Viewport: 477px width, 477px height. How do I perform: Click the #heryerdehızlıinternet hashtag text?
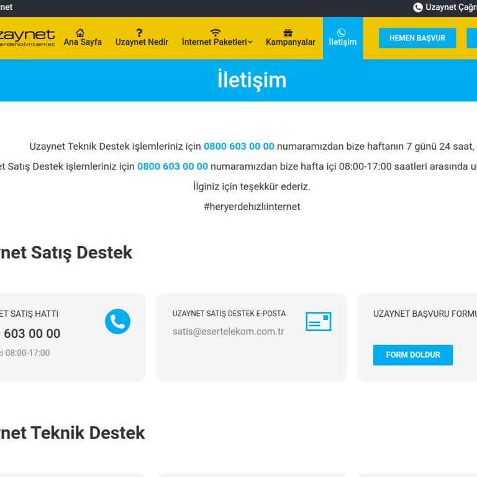point(252,207)
